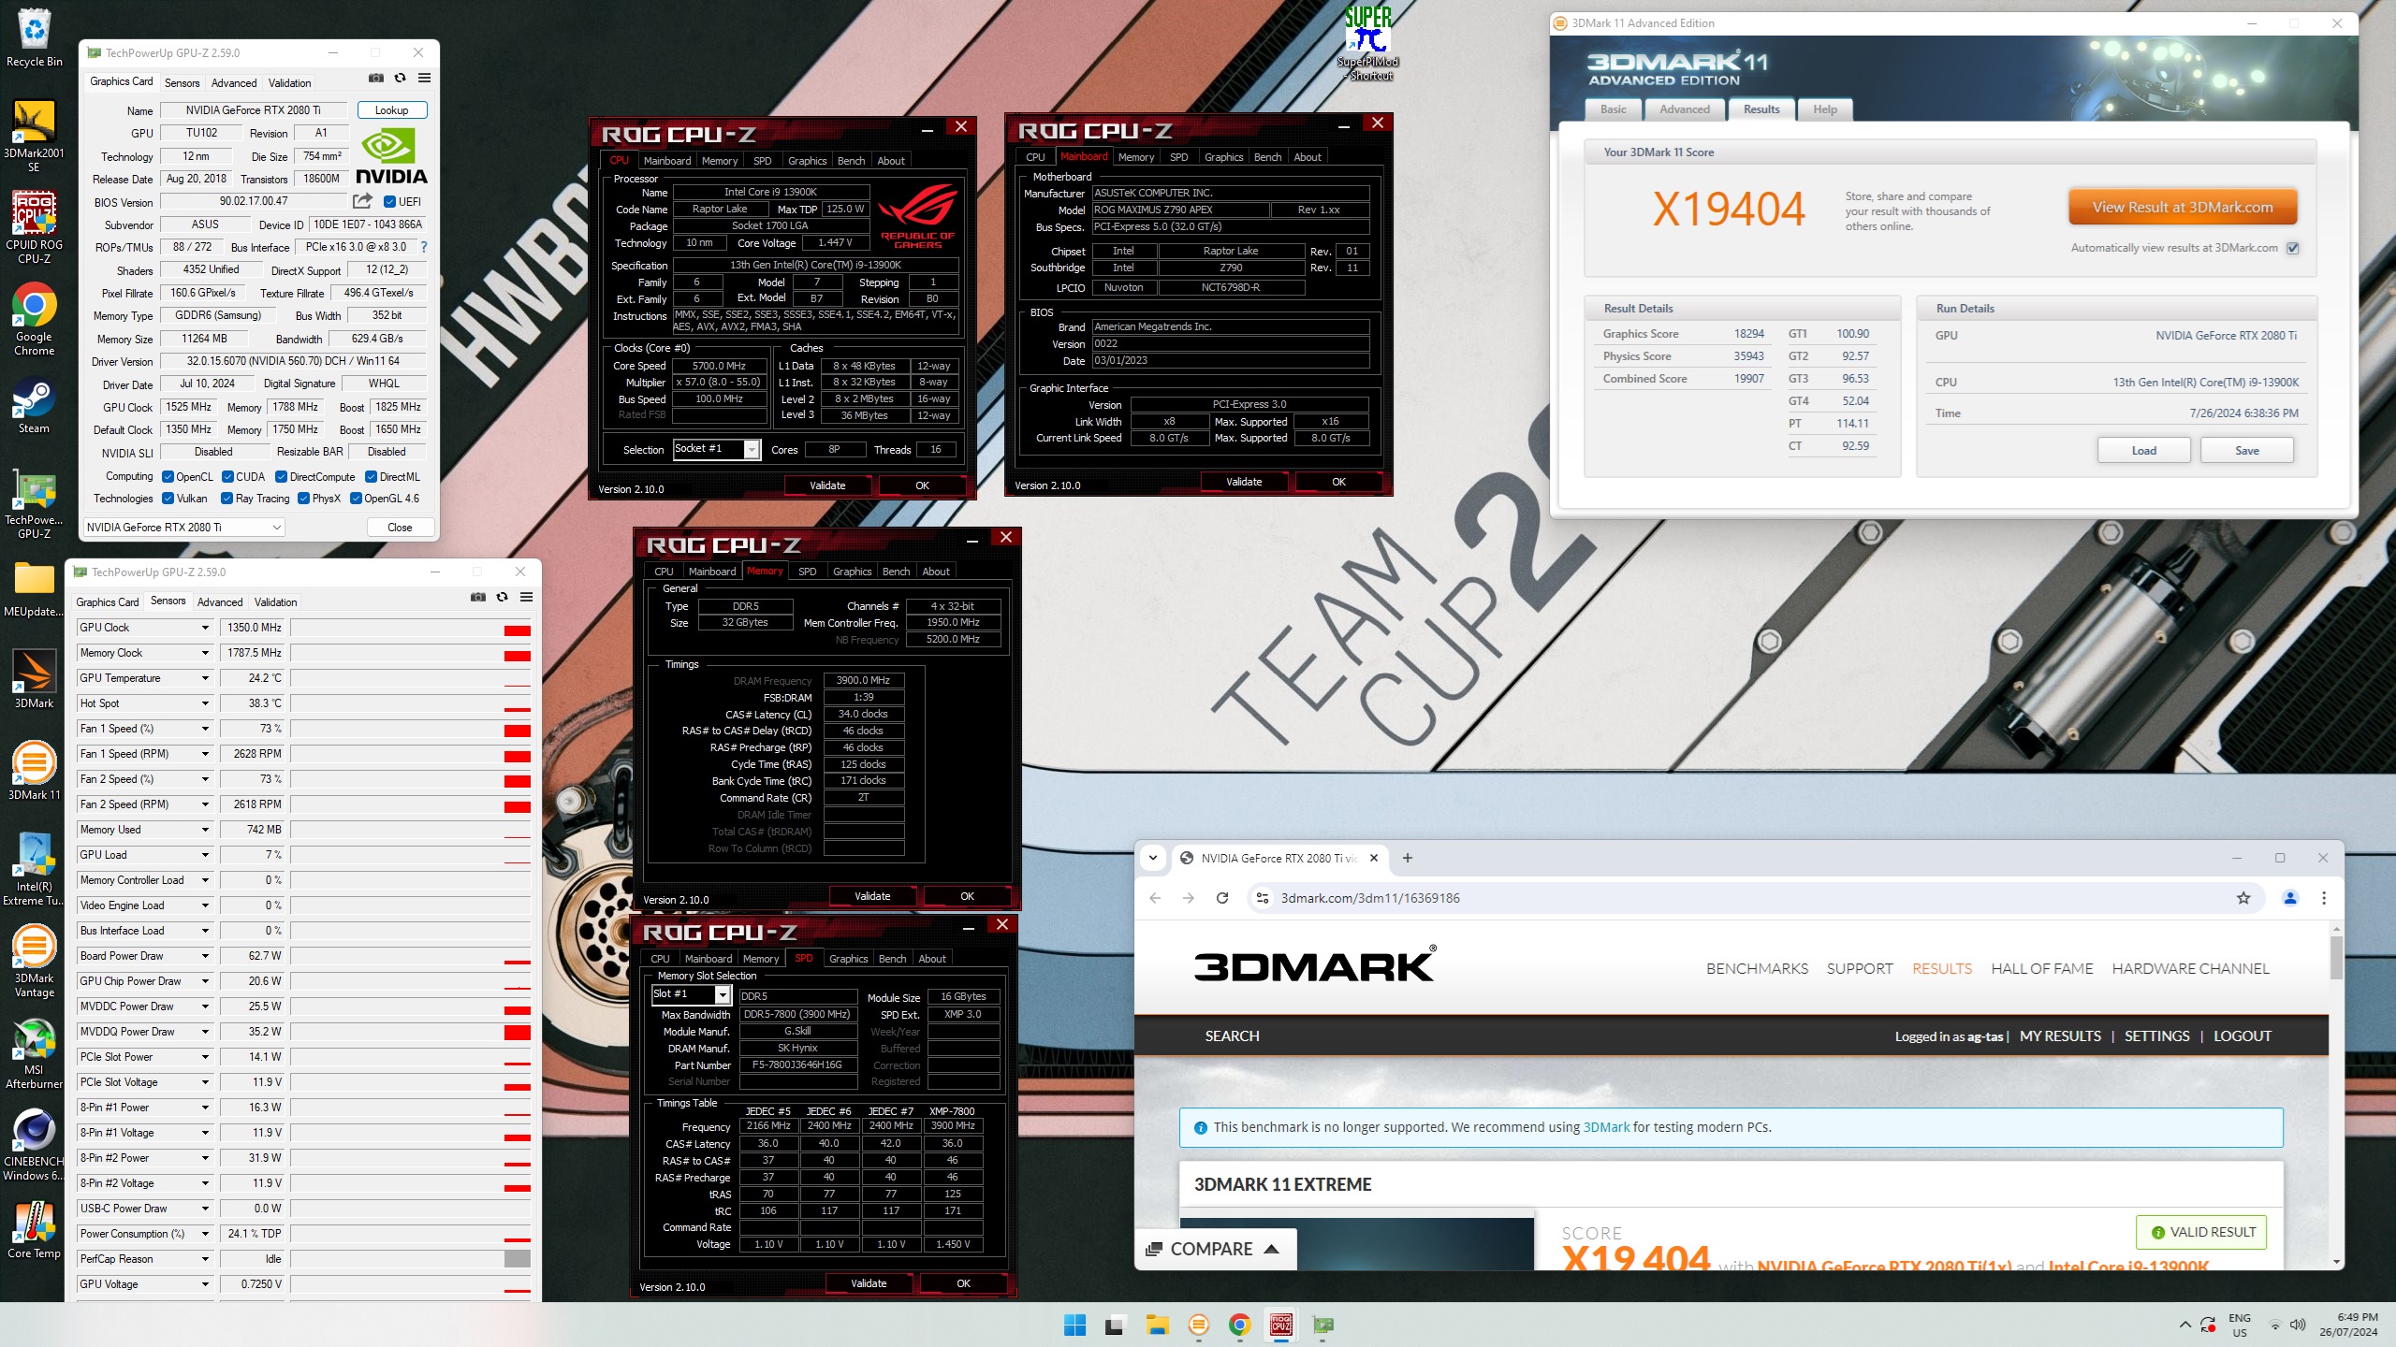Click taskbar volume icon
This screenshot has height=1347, width=2396.
[x=2298, y=1325]
